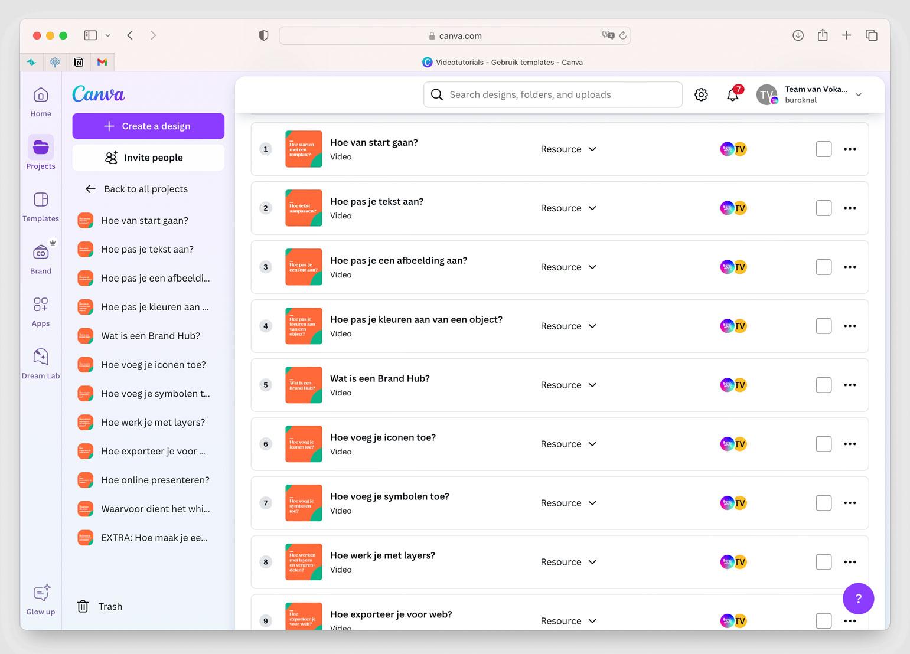Open the settings gear icon

tap(701, 94)
